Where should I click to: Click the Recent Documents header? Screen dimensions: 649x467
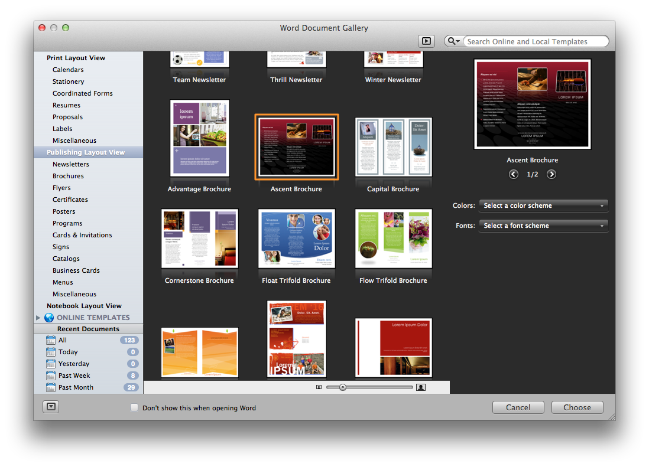88,328
